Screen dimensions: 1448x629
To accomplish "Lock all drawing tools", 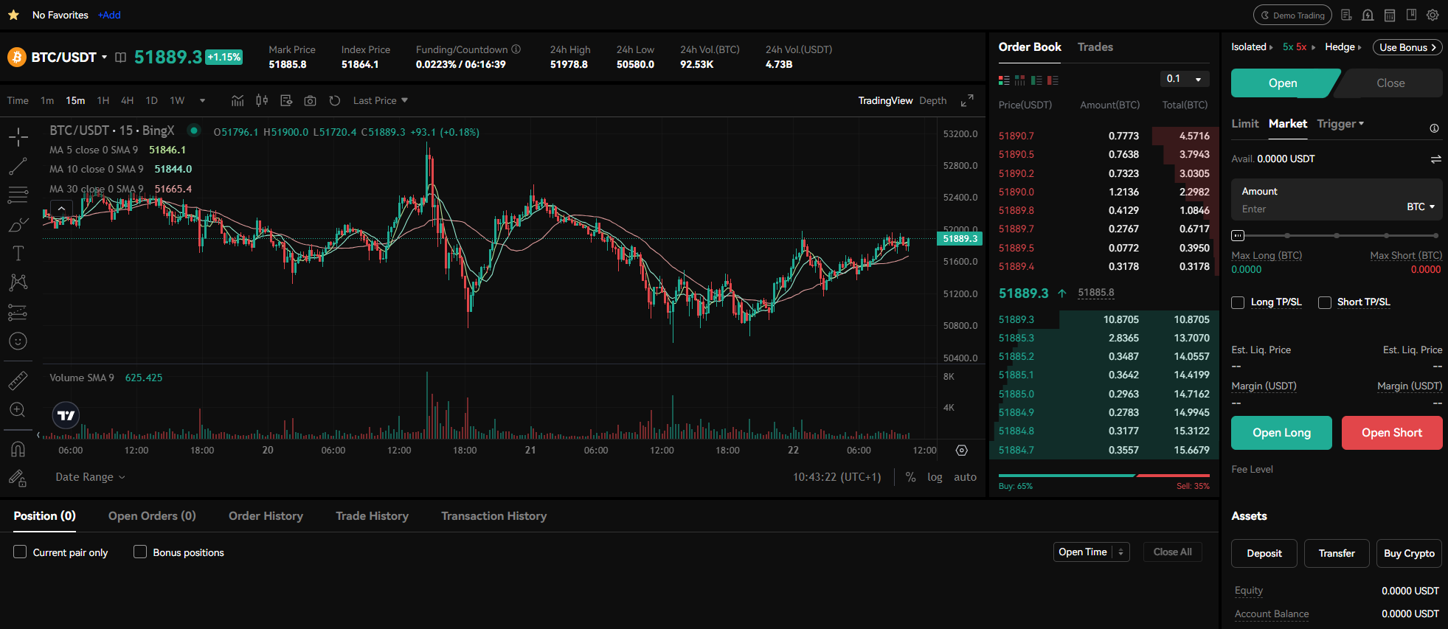I will pyautogui.click(x=18, y=479).
